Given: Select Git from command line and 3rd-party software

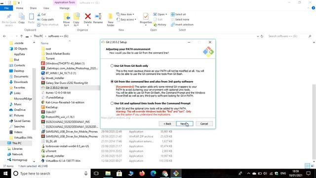Looking at the screenshot, I should [x=112, y=82].
